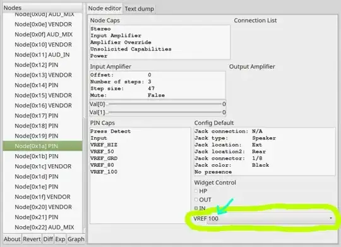Adjust the Val[0] amplifier slider
The image size is (341, 247).
(x=164, y=104)
